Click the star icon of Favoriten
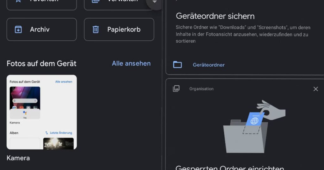Viewport: 324px width, 170px height. [x=18, y=1]
